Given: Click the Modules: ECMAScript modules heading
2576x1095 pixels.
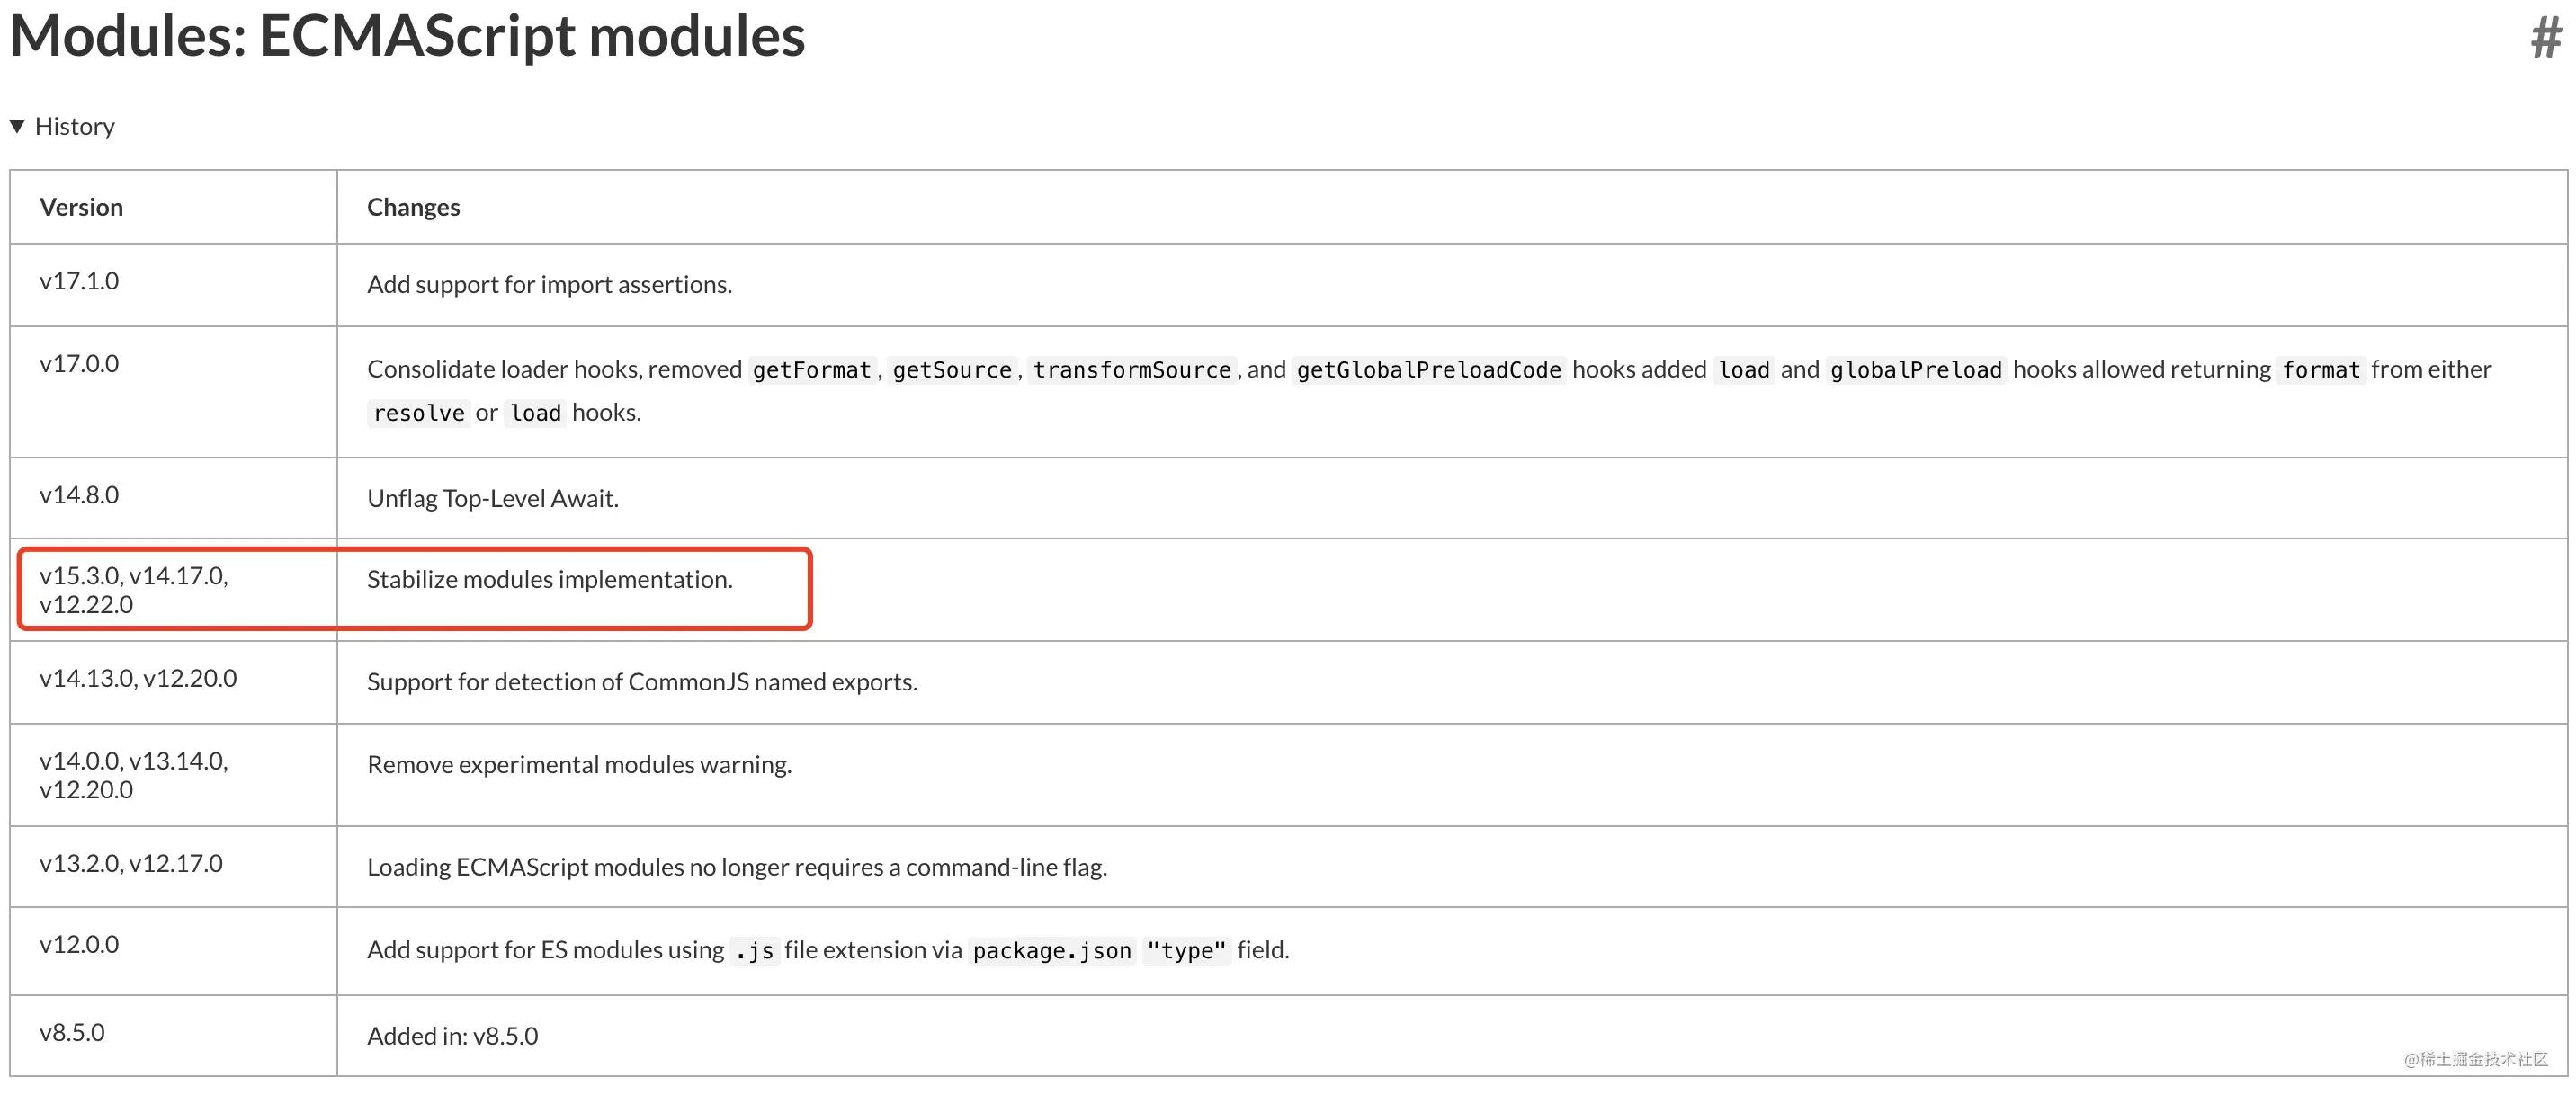Looking at the screenshot, I should pos(407,36).
